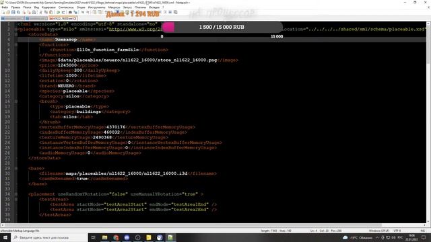Open the Поиск menu
Viewport: 431px width, 242px height.
click(x=27, y=7)
